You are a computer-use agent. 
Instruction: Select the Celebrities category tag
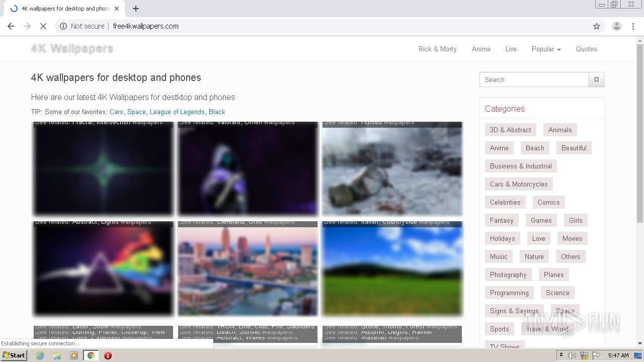505,202
